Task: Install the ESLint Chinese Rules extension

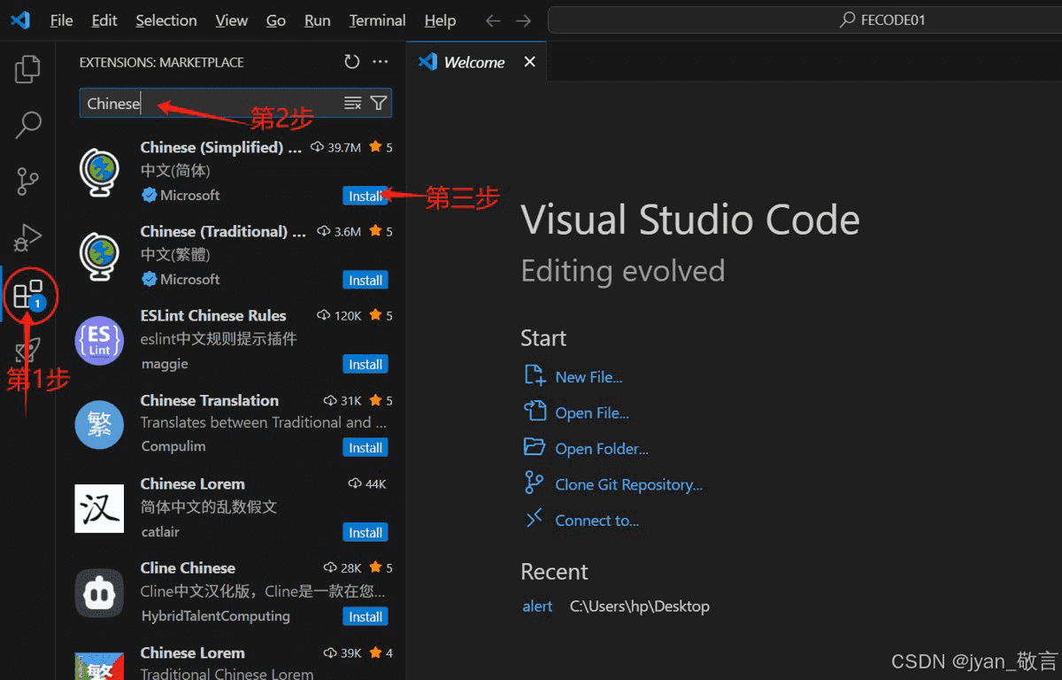Action: point(365,364)
